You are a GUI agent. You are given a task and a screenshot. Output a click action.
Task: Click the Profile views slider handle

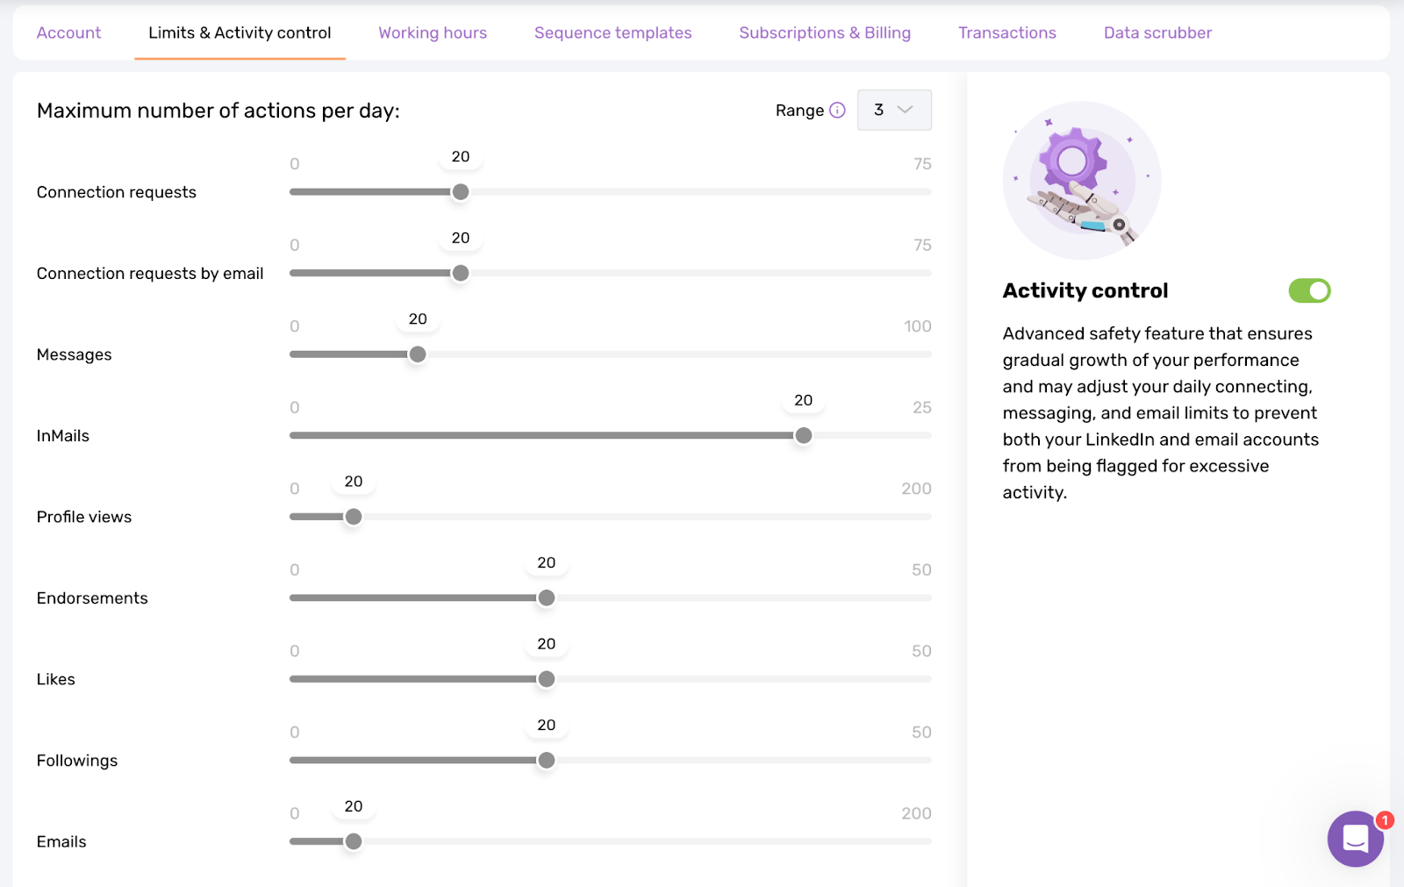pos(353,517)
